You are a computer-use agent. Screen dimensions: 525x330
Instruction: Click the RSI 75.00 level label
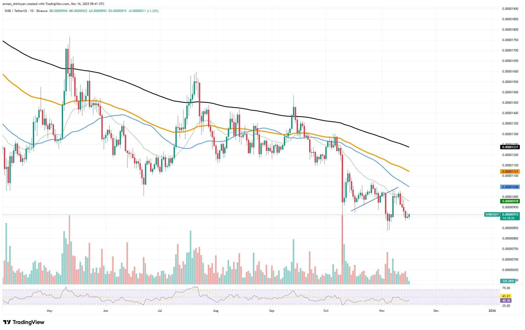[506, 288]
